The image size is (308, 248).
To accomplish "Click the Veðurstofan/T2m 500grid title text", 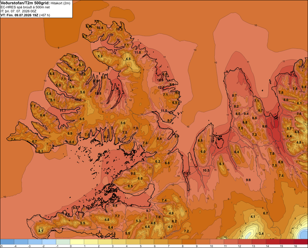I will [25, 3].
